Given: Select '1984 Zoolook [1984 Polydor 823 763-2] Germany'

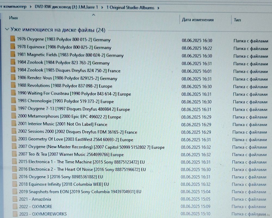Looking at the screenshot, I should [x=63, y=63].
